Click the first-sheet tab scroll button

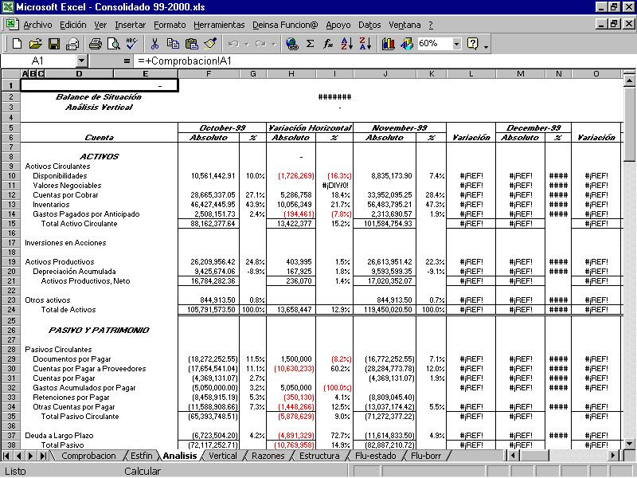pyautogui.click(x=6, y=456)
